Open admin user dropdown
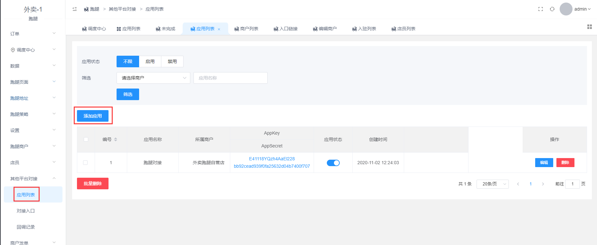The height and width of the screenshot is (245, 597). 583,9
